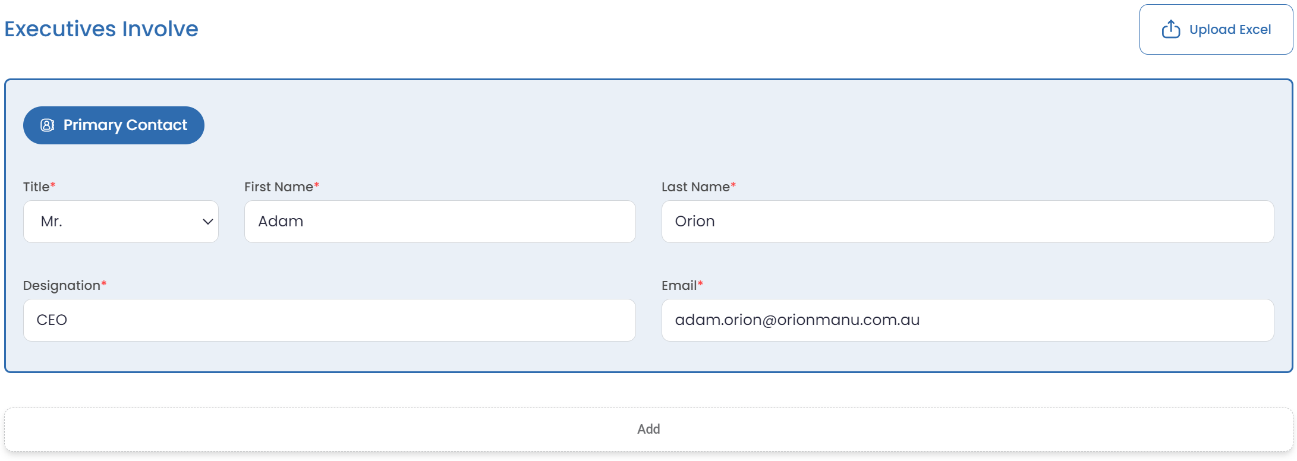Viewport: 1297px width, 461px height.
Task: Click the chevron arrow in Title dropdown
Action: (x=207, y=222)
